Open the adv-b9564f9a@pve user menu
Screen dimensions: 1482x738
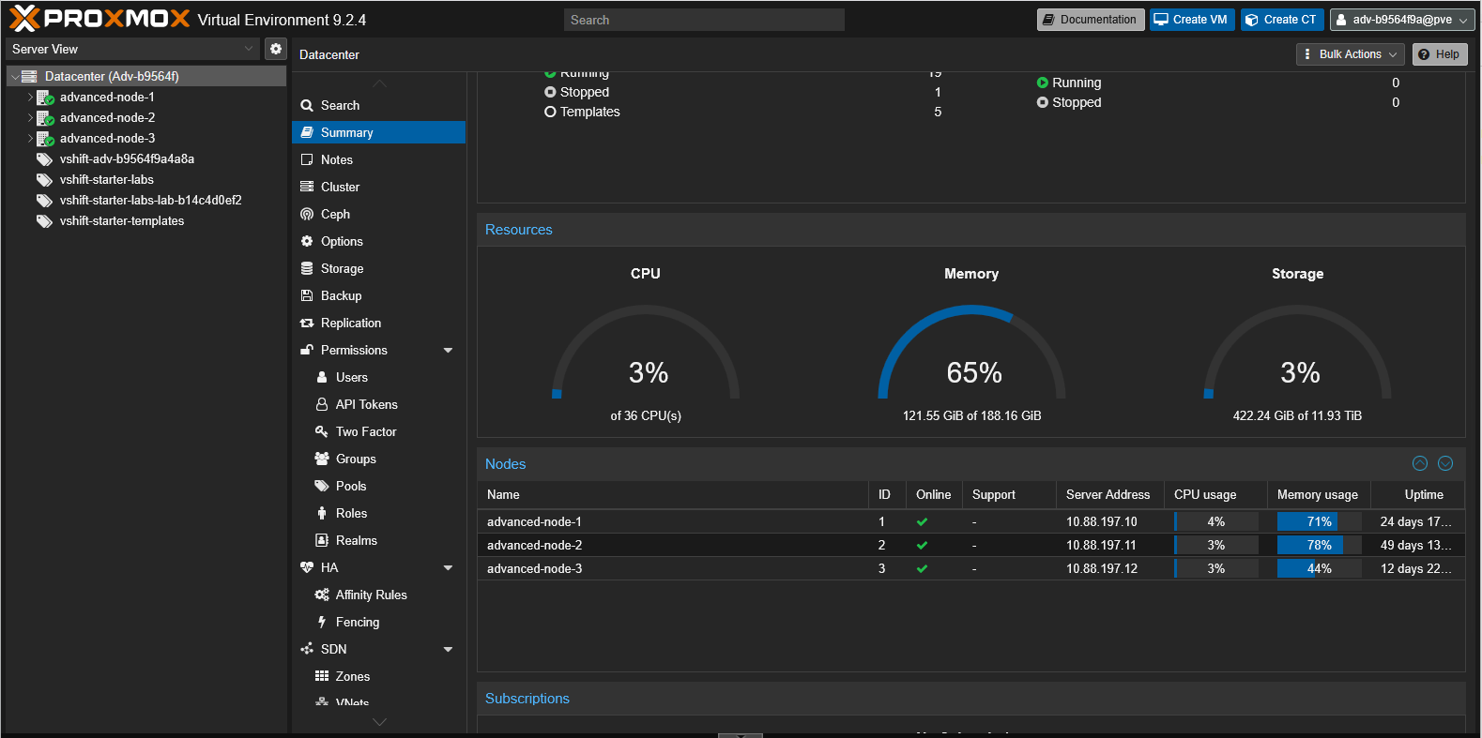point(1402,20)
